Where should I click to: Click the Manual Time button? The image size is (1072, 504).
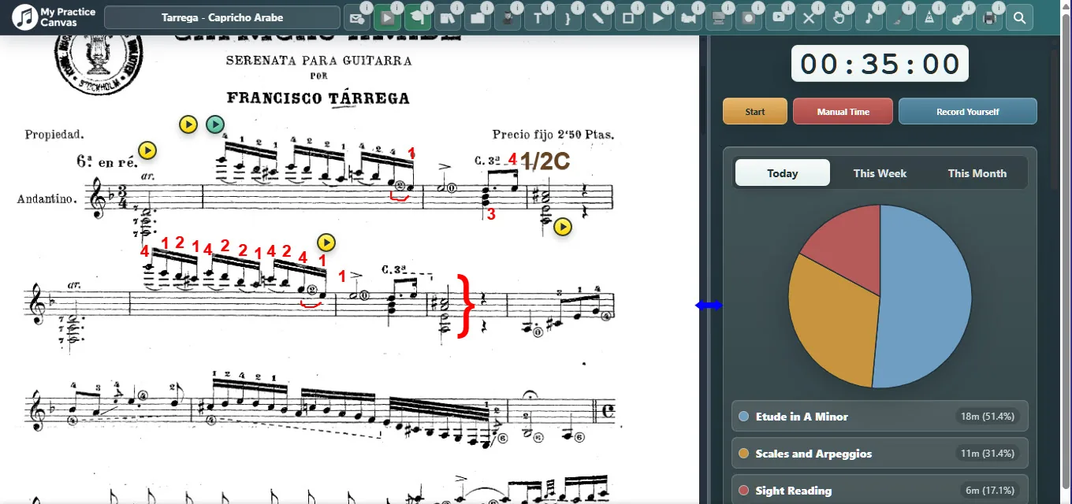point(843,111)
